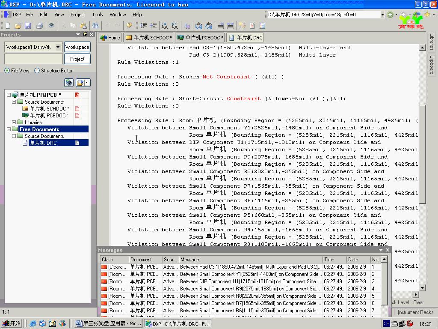Viewport: 438px width, 329px height.
Task: Click the New document toolbar icon
Action: click(x=8, y=26)
